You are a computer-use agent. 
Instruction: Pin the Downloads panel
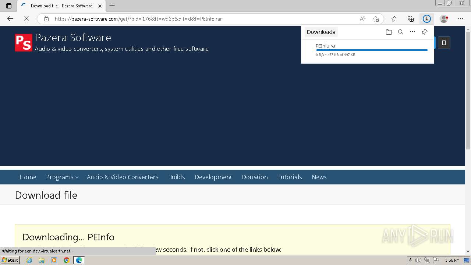pos(424,32)
